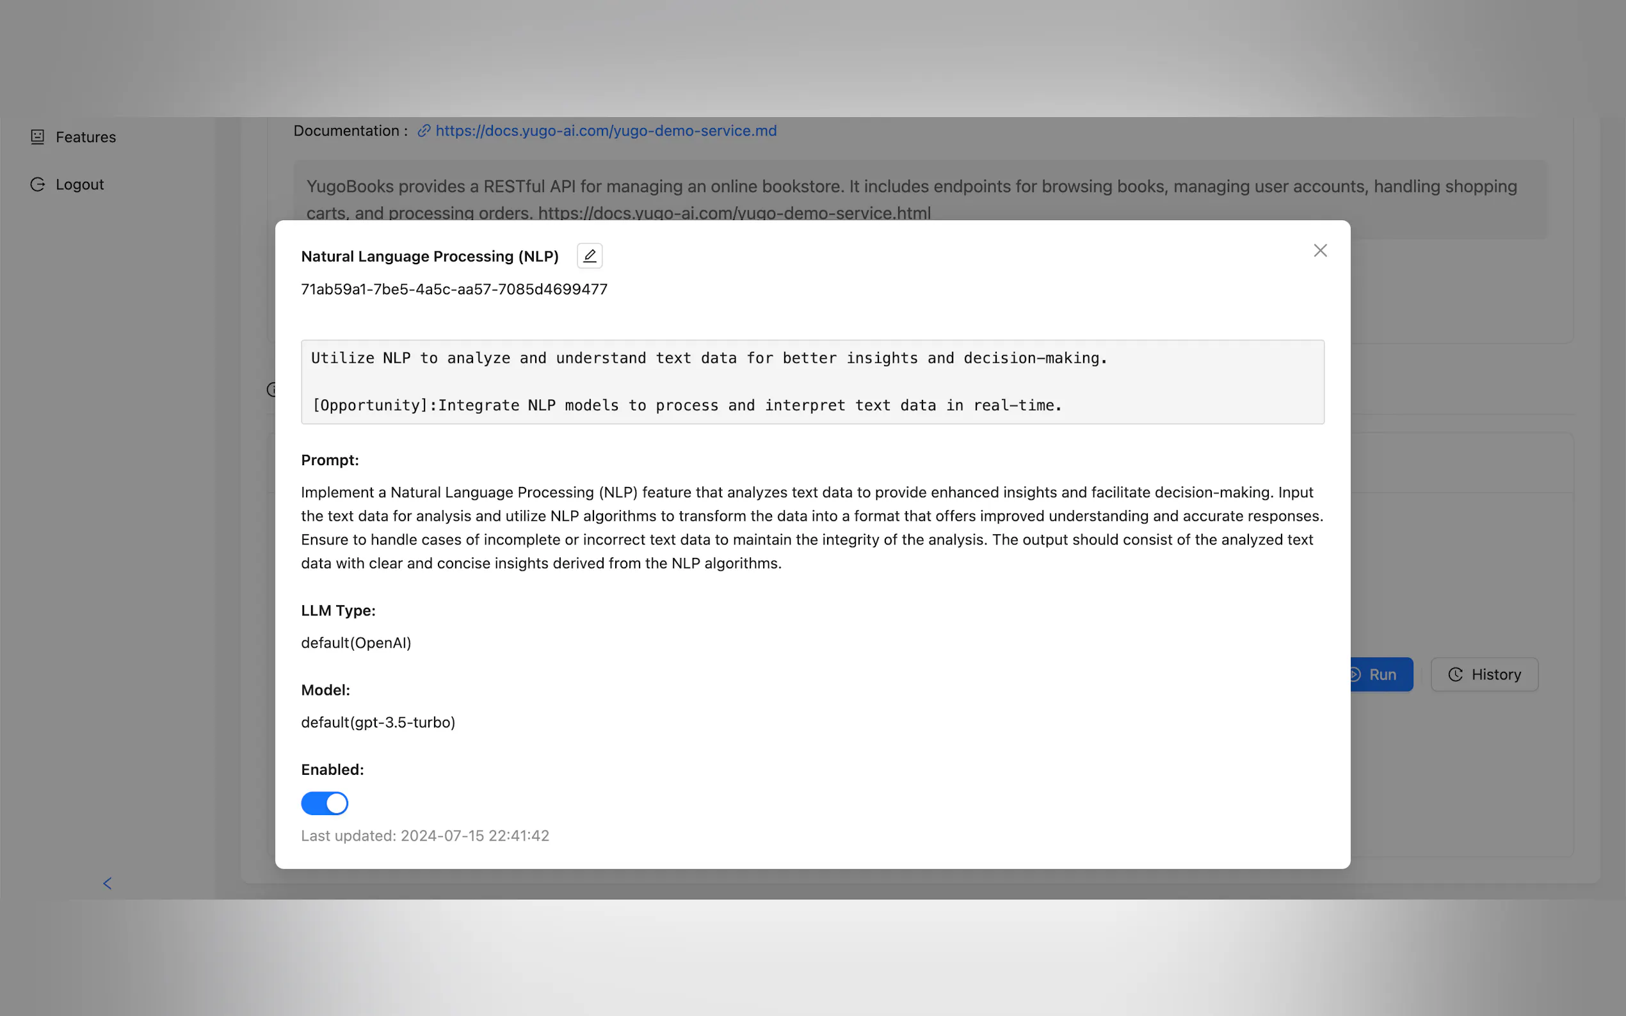Image resolution: width=1626 pixels, height=1016 pixels.
Task: Click the chain-link icon before the documentation URL
Action: (424, 131)
